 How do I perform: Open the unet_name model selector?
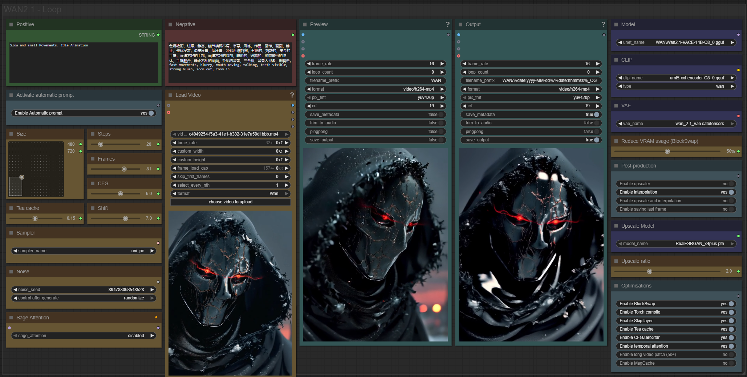[676, 42]
